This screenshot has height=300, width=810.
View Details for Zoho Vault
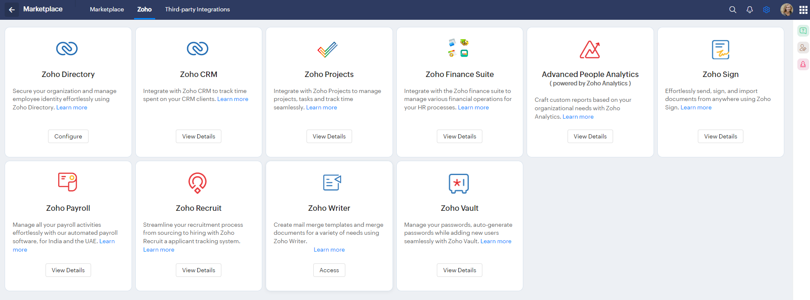[x=460, y=270]
